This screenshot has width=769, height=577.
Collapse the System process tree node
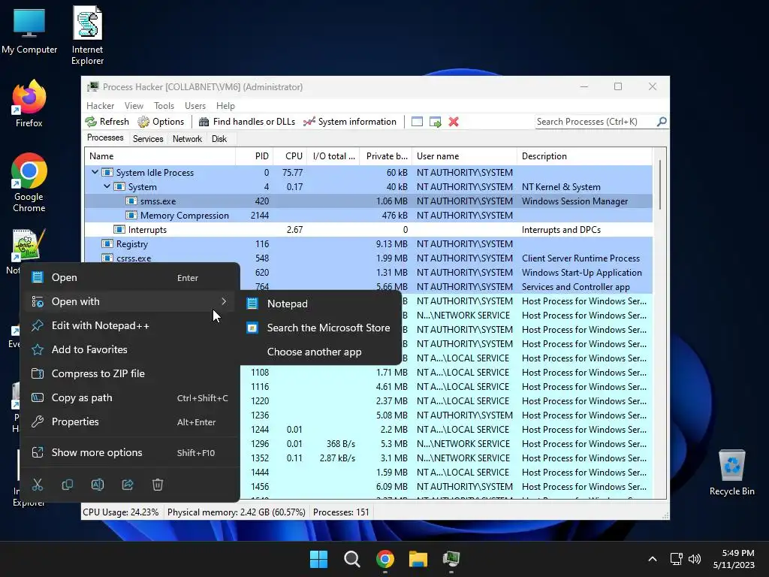click(x=107, y=186)
